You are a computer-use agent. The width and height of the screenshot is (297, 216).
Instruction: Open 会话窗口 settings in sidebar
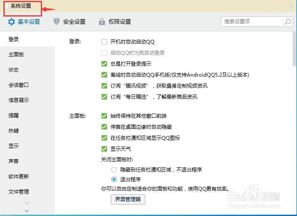point(27,85)
